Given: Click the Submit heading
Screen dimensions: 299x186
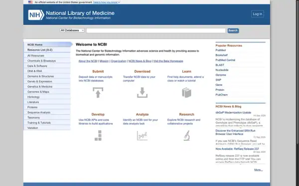Looking at the screenshot, I should tap(98, 71).
